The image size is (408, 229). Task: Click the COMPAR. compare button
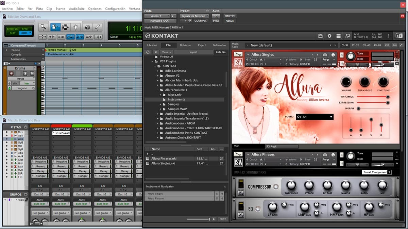200,21
